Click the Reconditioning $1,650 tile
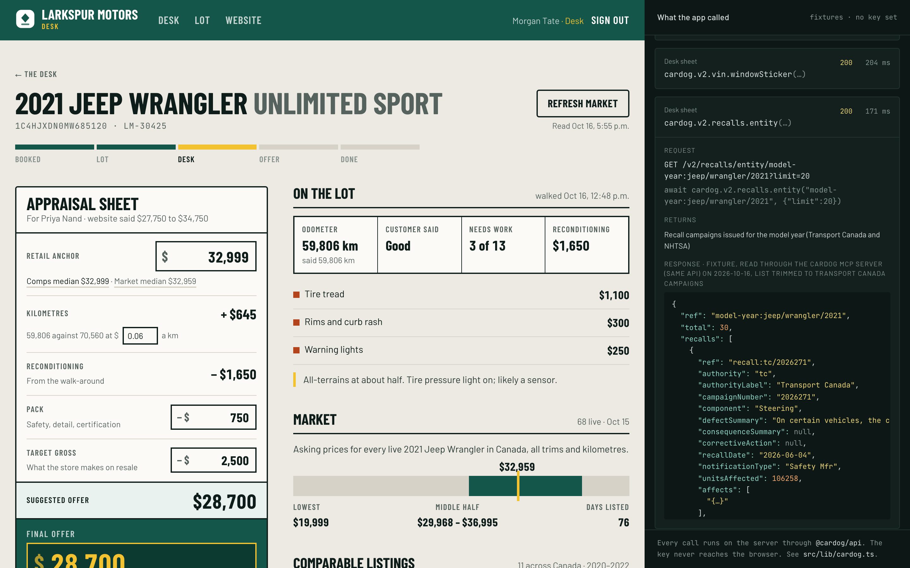Viewport: 910px width, 568px height. pos(587,245)
